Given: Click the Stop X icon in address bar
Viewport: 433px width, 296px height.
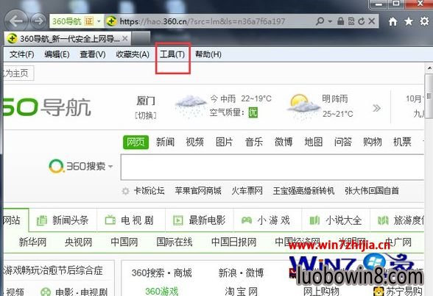Looking at the screenshot, I should pos(371,21).
